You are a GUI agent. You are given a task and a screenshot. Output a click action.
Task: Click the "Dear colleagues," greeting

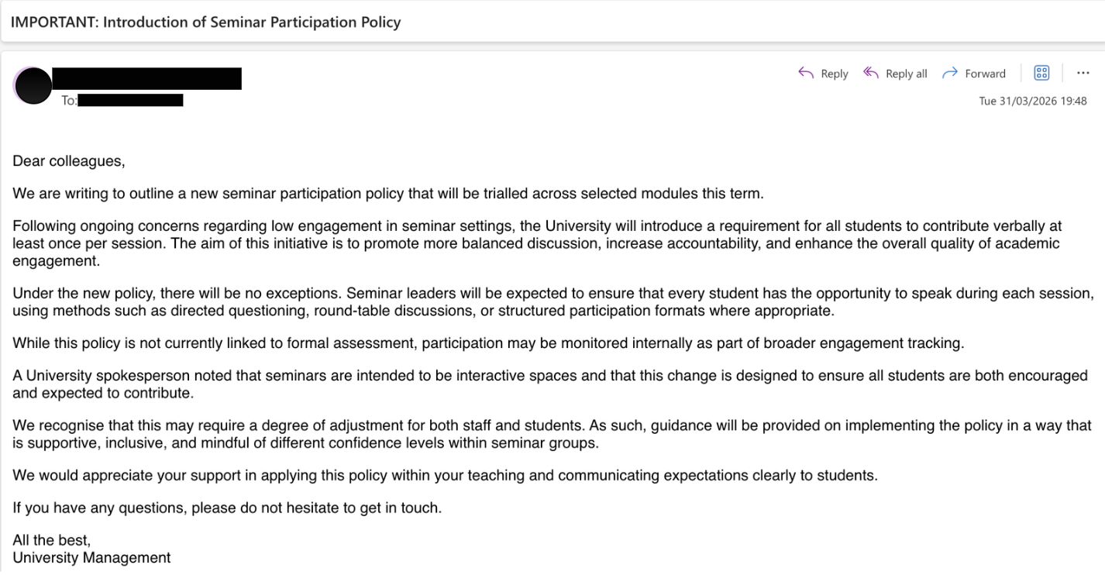pos(68,163)
